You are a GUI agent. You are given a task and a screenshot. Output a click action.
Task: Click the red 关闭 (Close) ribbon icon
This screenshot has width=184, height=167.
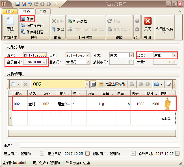148,24
